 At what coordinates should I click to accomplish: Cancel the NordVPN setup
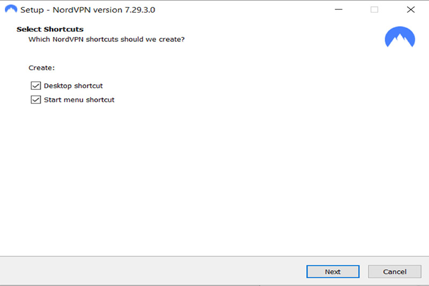pyautogui.click(x=395, y=272)
